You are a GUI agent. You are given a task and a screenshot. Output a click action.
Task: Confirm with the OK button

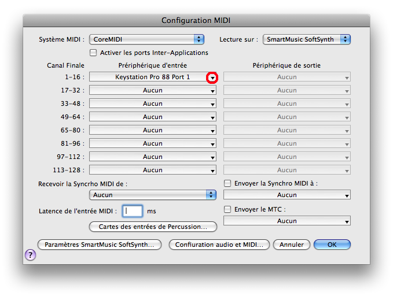coord(332,245)
